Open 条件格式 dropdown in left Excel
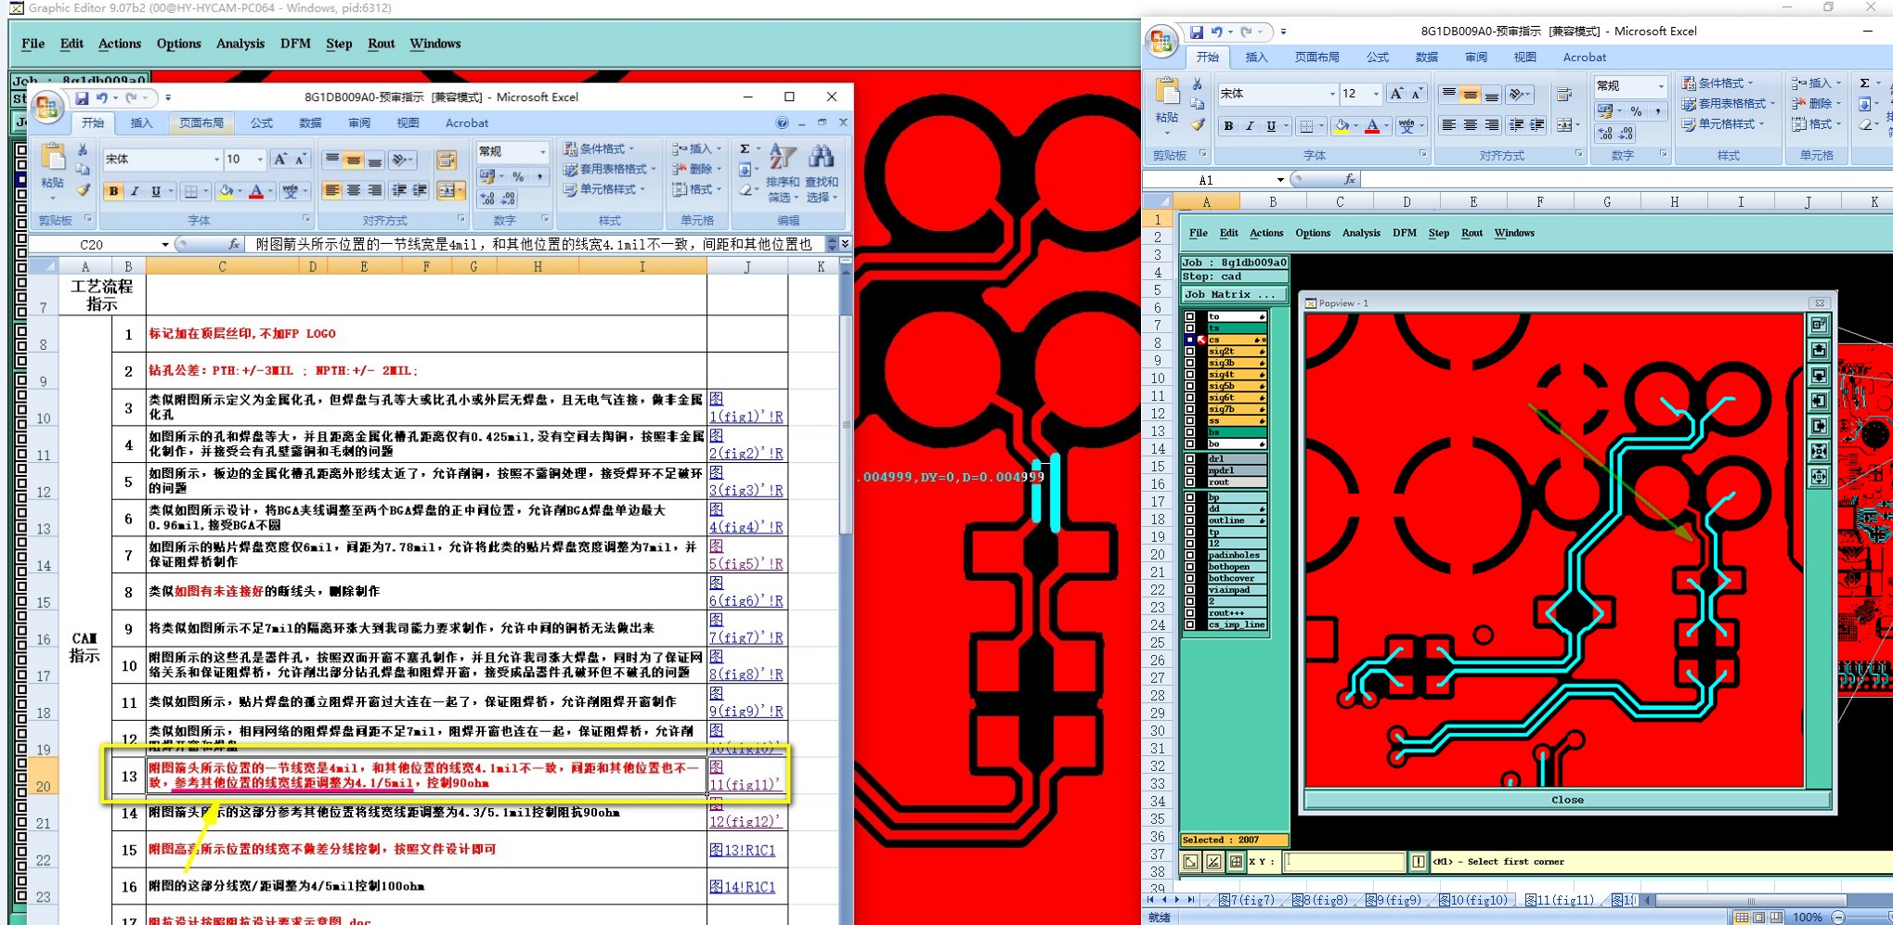 click(x=600, y=148)
